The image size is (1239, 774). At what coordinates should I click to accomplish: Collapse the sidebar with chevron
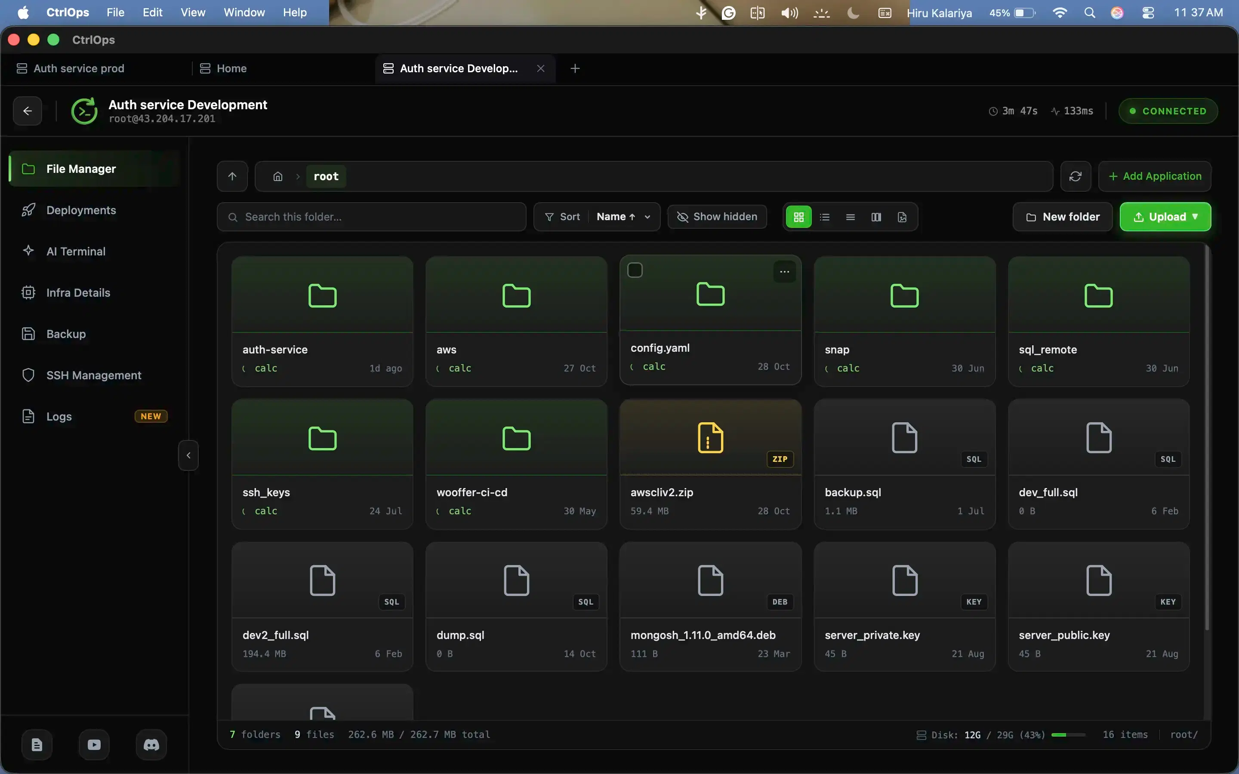click(188, 455)
